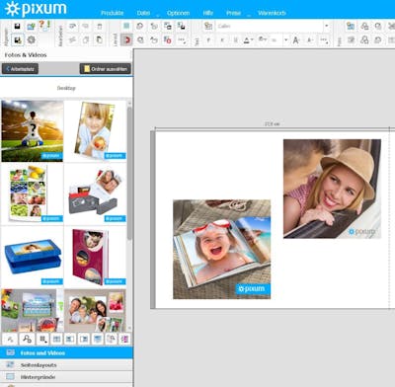
Task: Expand the Optionen menu
Action: pos(178,13)
